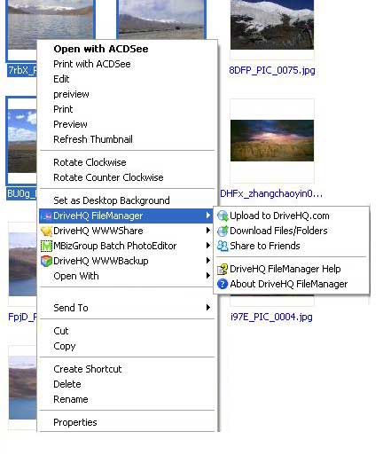
Task: Click the About DriveHQ FileManager question icon
Action: (223, 284)
